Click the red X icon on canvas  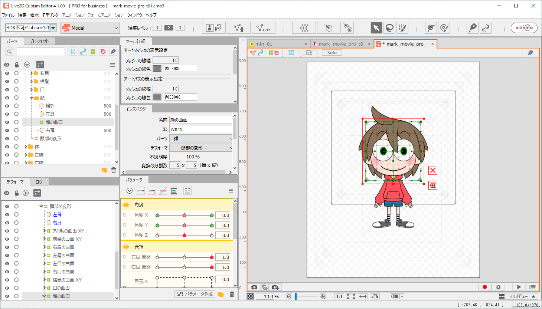(433, 170)
